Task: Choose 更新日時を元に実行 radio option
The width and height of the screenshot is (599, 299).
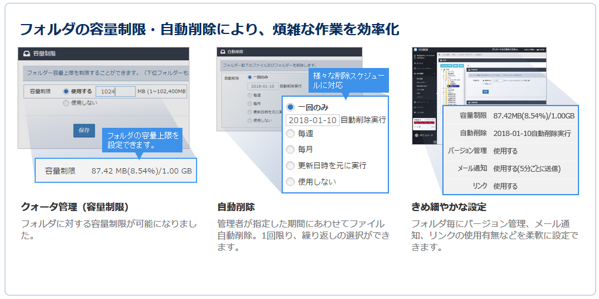Action: click(290, 166)
